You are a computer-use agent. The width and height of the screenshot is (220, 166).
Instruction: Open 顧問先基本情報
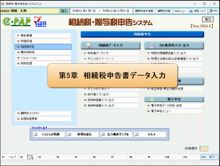[x=144, y=11]
